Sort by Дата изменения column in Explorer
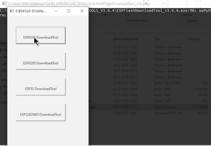Screen dimensions: 211x146 click(x=125, y=39)
